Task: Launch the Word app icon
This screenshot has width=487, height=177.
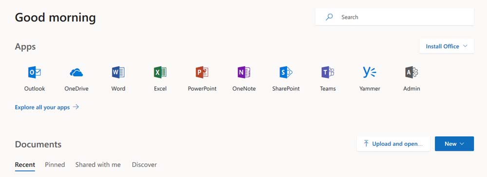Action: pos(118,72)
